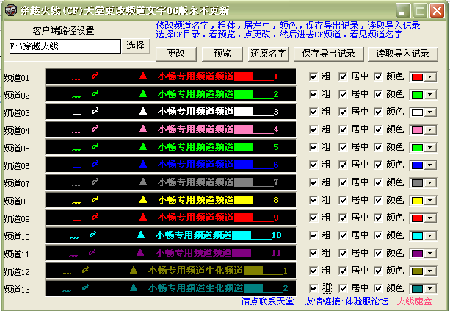The image size is (450, 311).
Task: Toggle 粗 checkbox for 频道07
Action: (x=313, y=182)
